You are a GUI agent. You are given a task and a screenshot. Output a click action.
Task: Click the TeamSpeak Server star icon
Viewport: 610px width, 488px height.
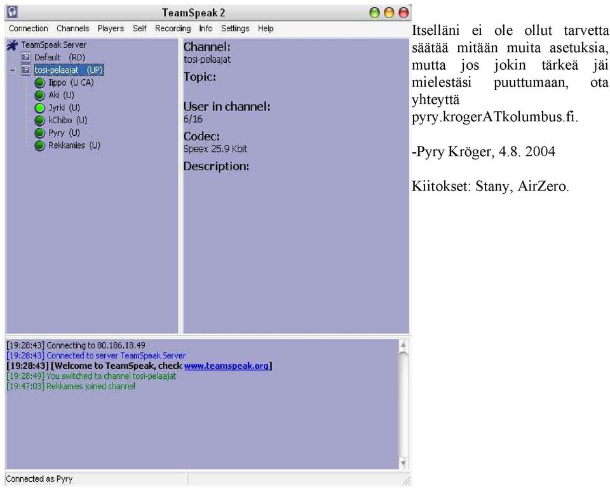tap(13, 45)
